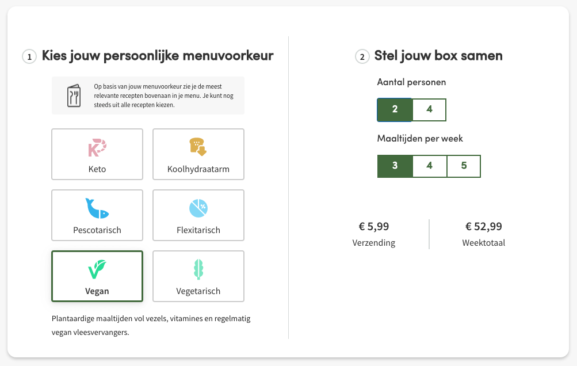Click the Vegetarisch leaf icon

[x=198, y=269]
